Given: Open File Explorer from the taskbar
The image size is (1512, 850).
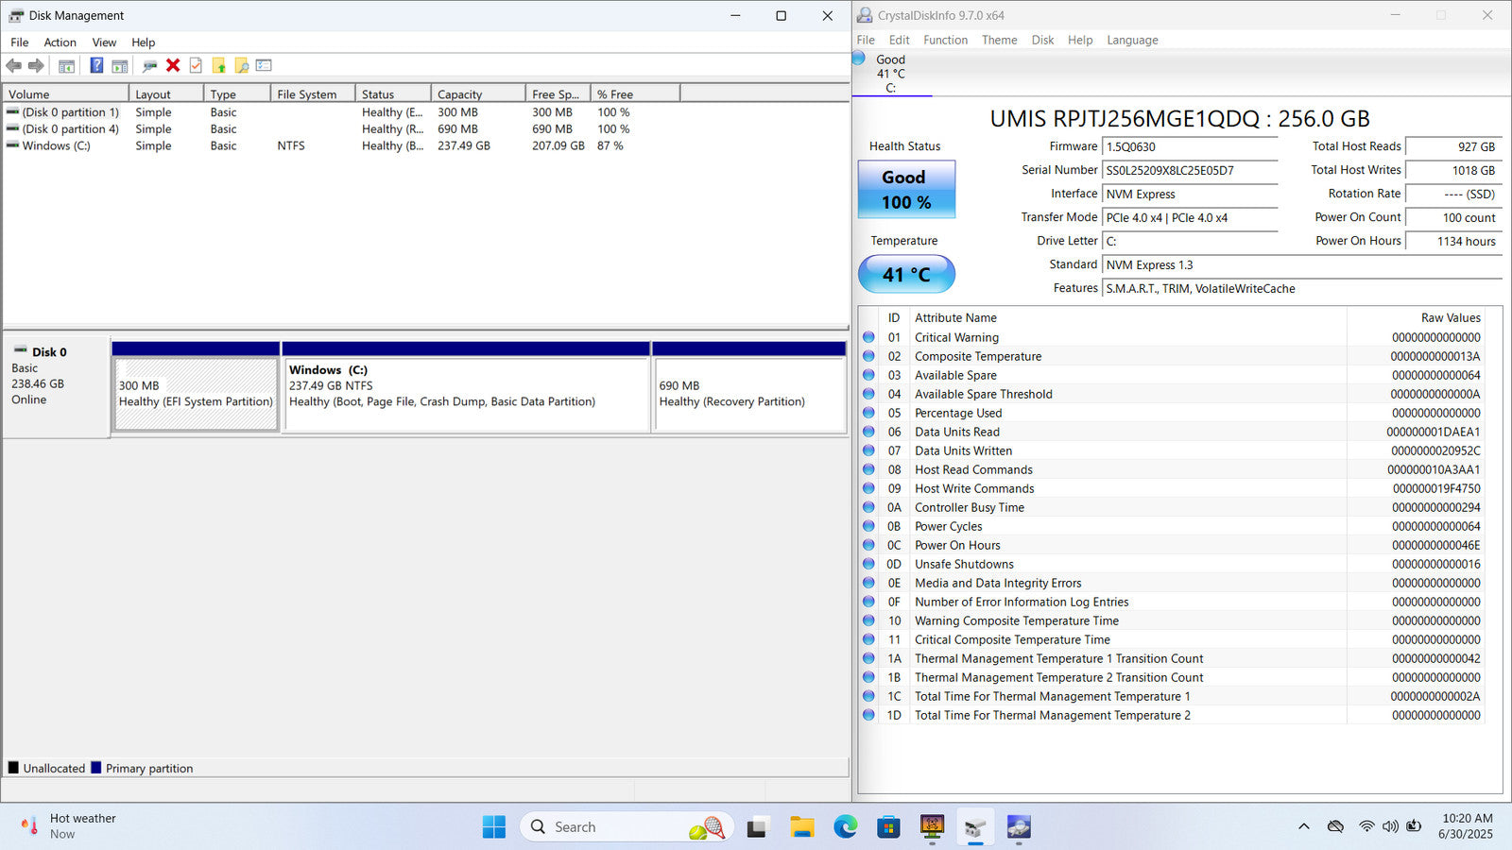Looking at the screenshot, I should [801, 827].
